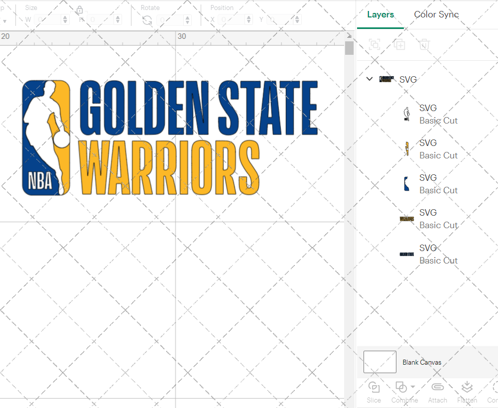
Task: Click the Blank Canvas label
Action: coord(422,362)
